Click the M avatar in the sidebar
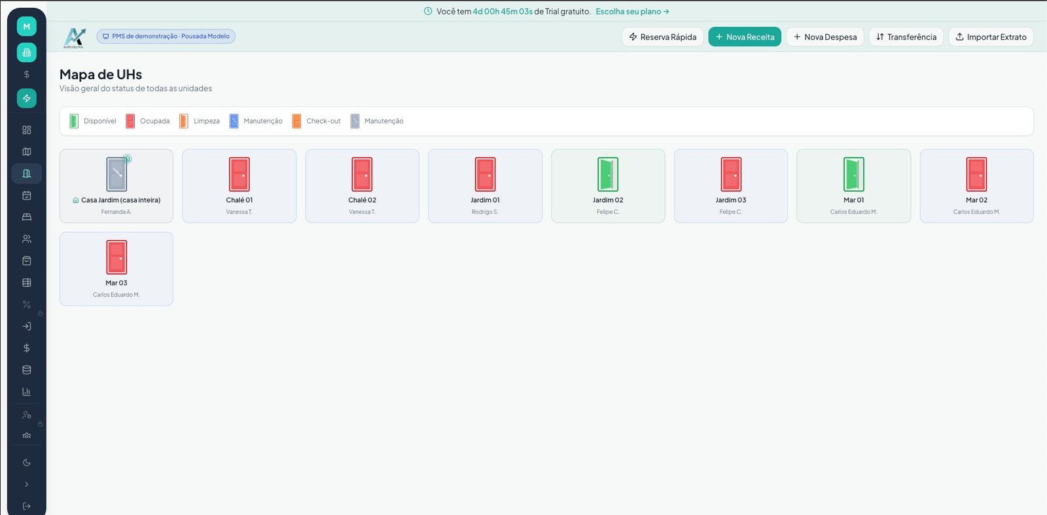The image size is (1047, 515). pos(26,26)
